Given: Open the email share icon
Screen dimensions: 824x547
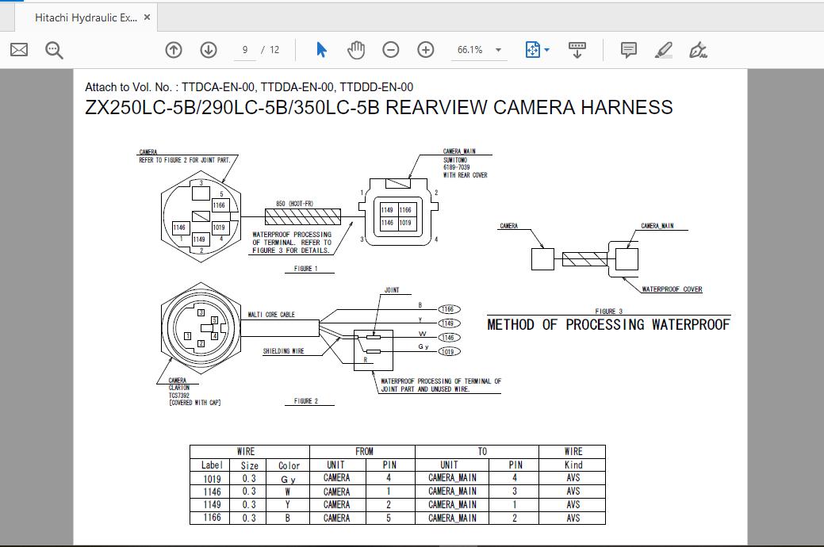Looking at the screenshot, I should (x=17, y=49).
